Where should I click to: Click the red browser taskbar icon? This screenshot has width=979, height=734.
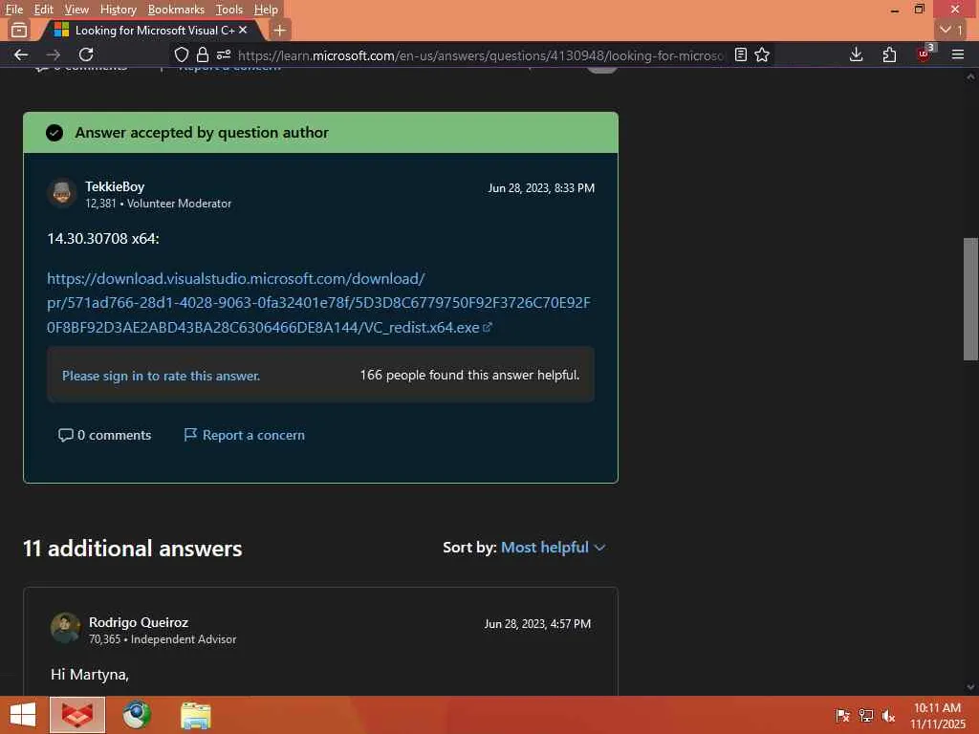pyautogui.click(x=77, y=715)
